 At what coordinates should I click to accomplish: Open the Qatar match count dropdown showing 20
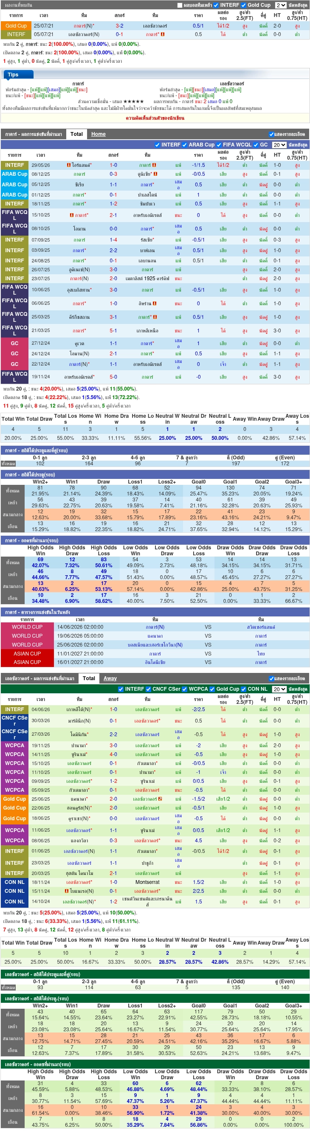click(x=279, y=144)
